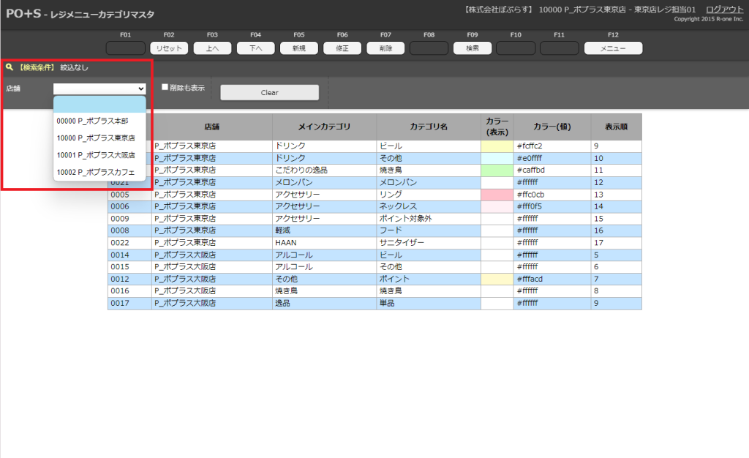The height and width of the screenshot is (458, 749).
Task: Pick 10002 P_ポプラスカフェ option
Action: tap(96, 172)
